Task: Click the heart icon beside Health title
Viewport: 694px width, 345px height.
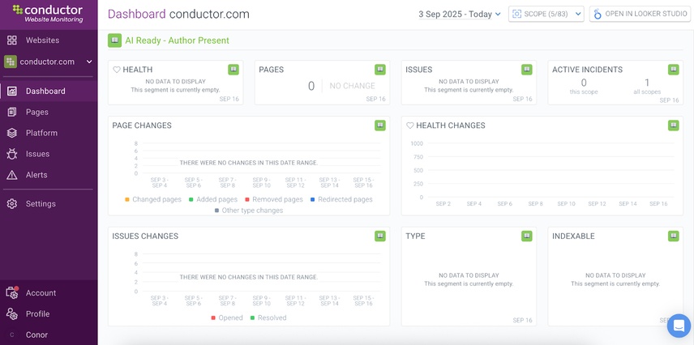Action: (x=117, y=70)
